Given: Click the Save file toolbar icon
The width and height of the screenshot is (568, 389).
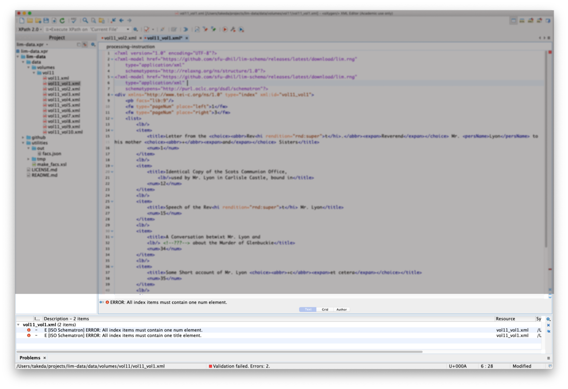Looking at the screenshot, I should pyautogui.click(x=46, y=21).
